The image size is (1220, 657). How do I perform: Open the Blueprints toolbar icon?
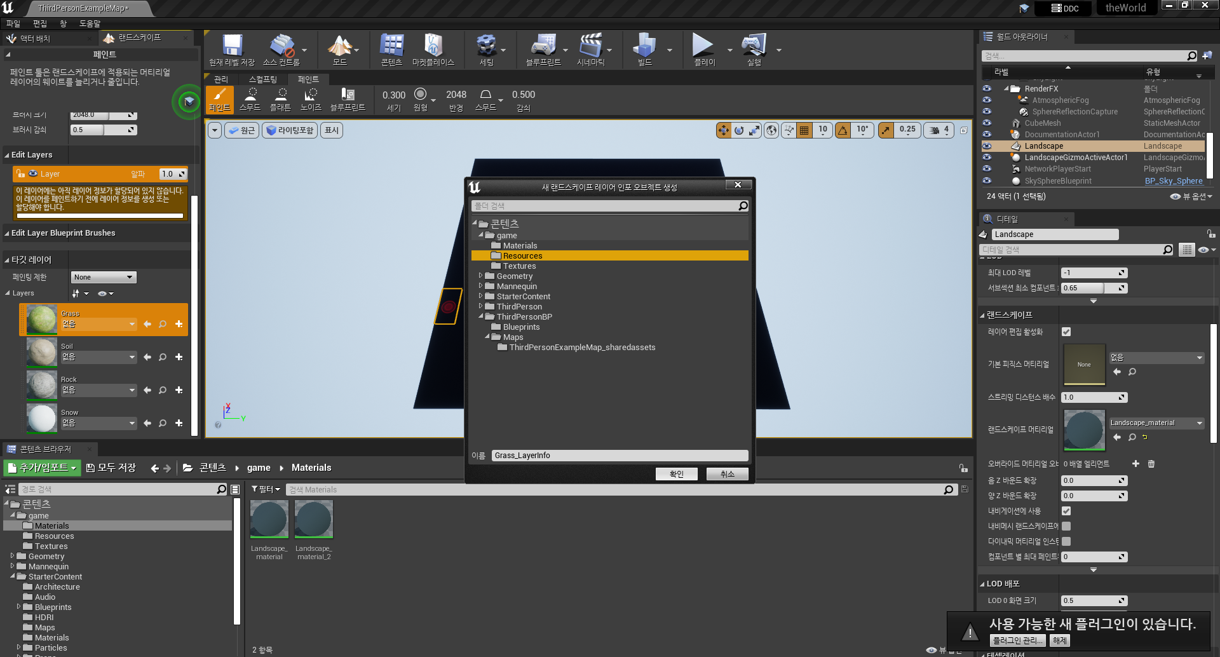543,50
